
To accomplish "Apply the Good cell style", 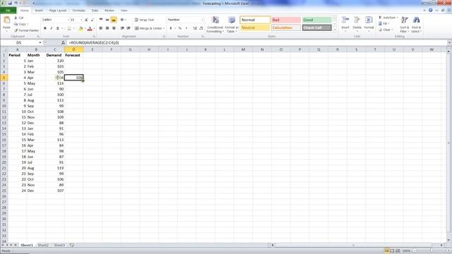I will click(x=317, y=20).
